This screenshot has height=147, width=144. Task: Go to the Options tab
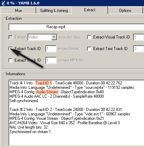125,11
